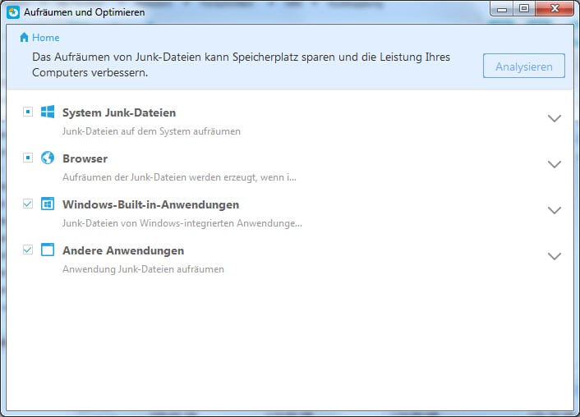This screenshot has height=417, width=580.
Task: Click the window icon for Andere Anwendungen
Action: coord(48,250)
